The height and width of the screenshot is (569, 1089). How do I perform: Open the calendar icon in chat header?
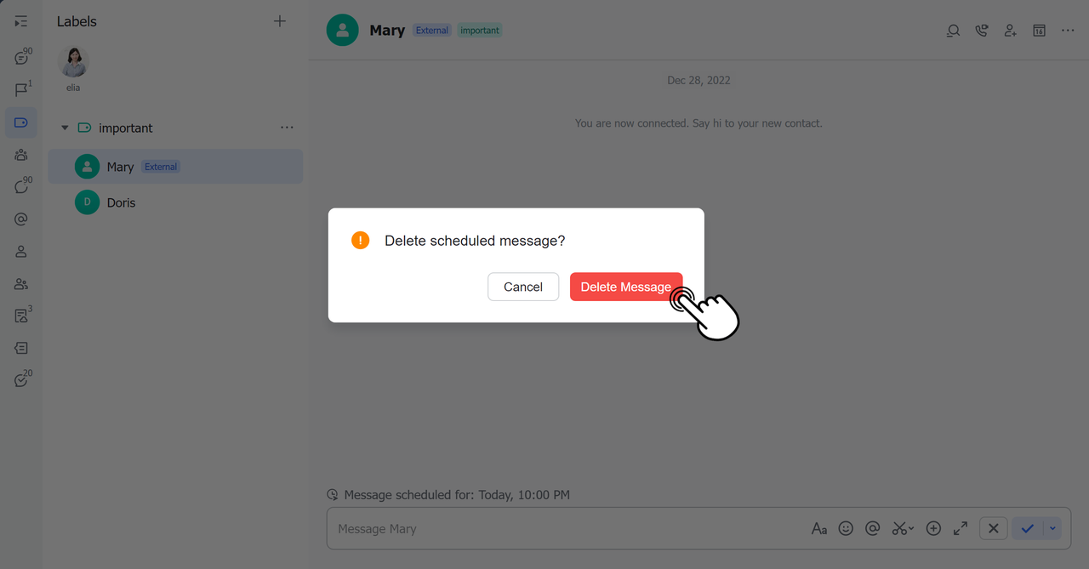[x=1039, y=31]
